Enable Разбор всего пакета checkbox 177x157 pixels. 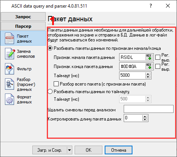[56, 84]
